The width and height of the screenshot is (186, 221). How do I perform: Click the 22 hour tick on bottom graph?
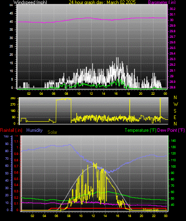tap(154, 216)
